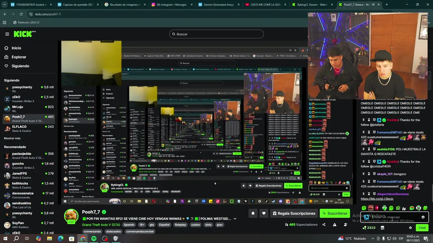This screenshot has width=433, height=243.
Task: Open recommended channel SoyPan ARC Raiders
Action: 29,225
